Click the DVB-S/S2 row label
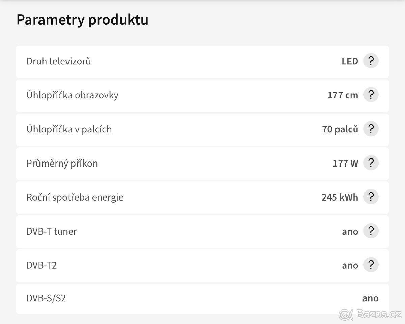The height and width of the screenshot is (324, 405). coord(46,298)
